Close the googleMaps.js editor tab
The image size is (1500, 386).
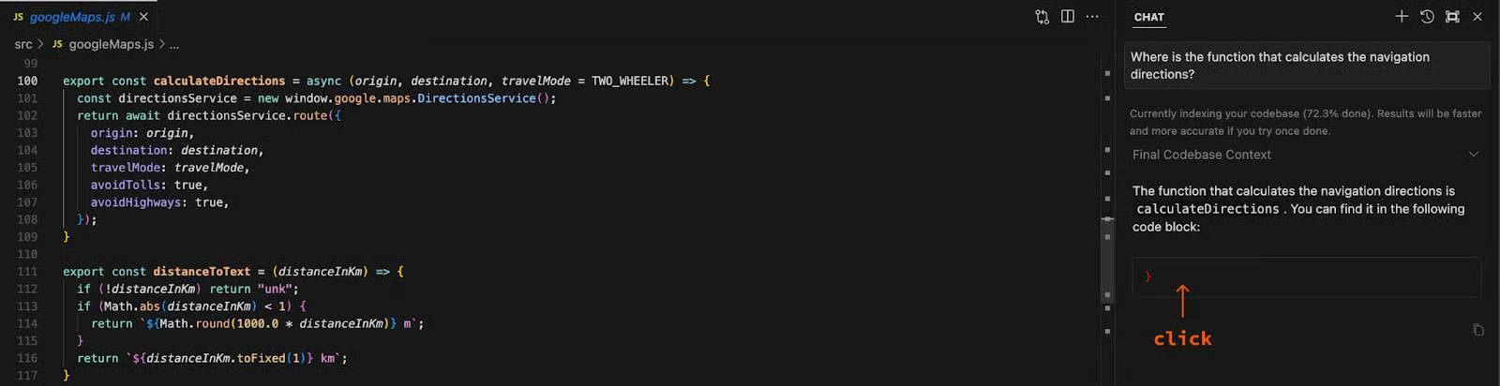pos(143,17)
